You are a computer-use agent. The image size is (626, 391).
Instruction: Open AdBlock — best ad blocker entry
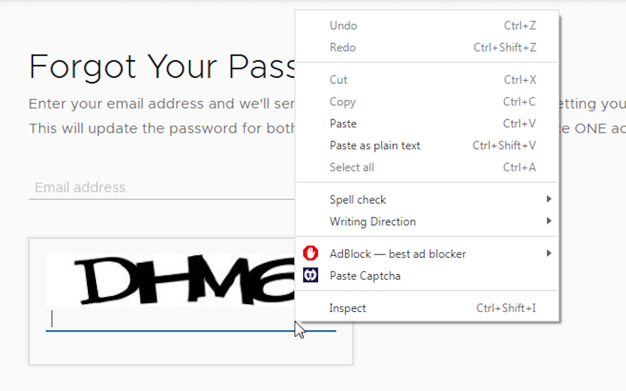pos(427,254)
